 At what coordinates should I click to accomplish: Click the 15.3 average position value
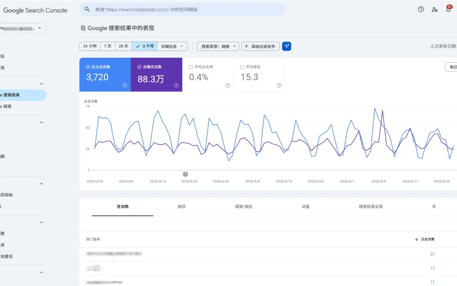click(x=249, y=77)
